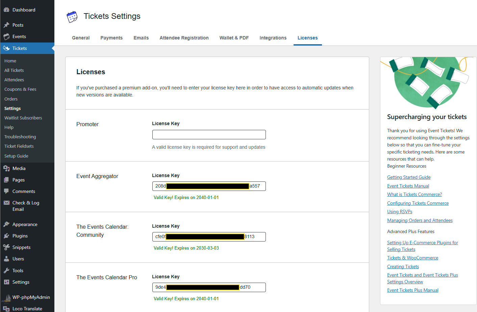Click the Tickets icon in the sidebar
477x312 pixels.
coord(7,48)
